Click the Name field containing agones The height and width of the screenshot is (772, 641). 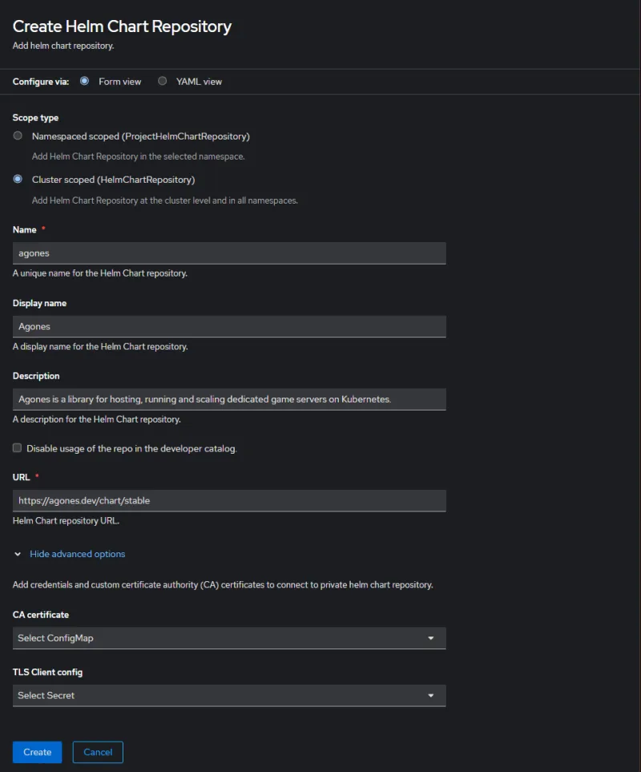coord(229,253)
